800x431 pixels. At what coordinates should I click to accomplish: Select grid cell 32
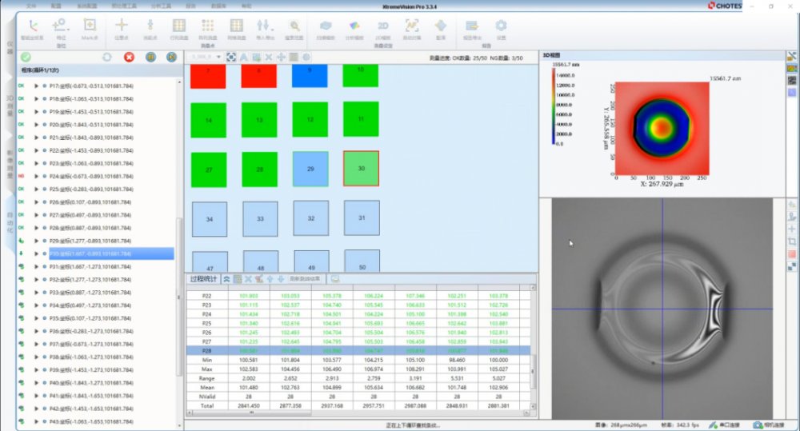(311, 218)
